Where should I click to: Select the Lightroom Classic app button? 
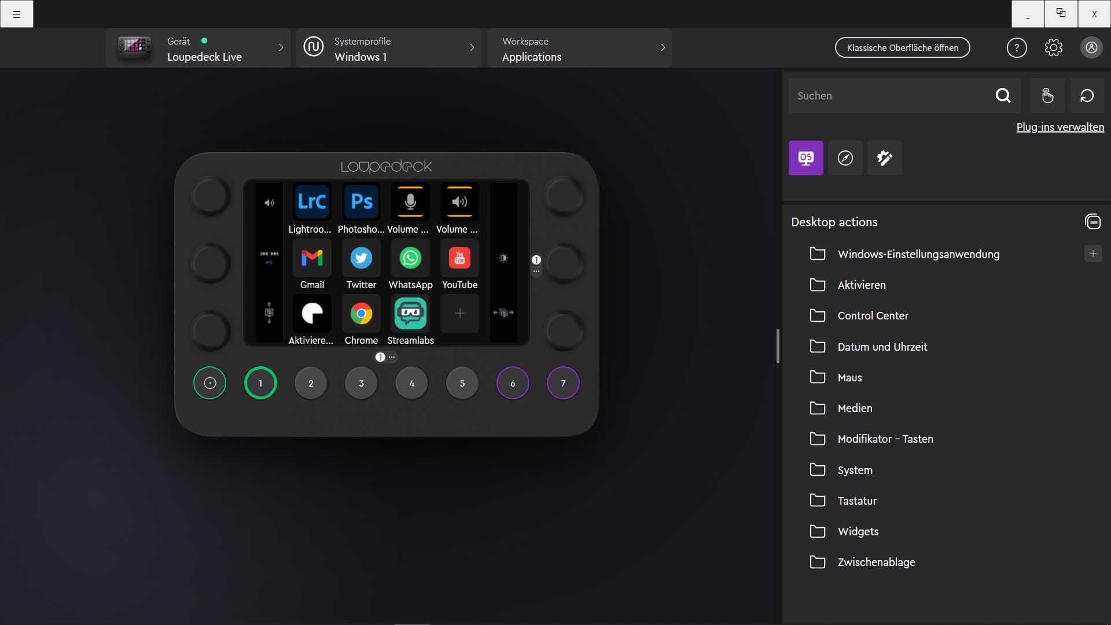pyautogui.click(x=312, y=202)
